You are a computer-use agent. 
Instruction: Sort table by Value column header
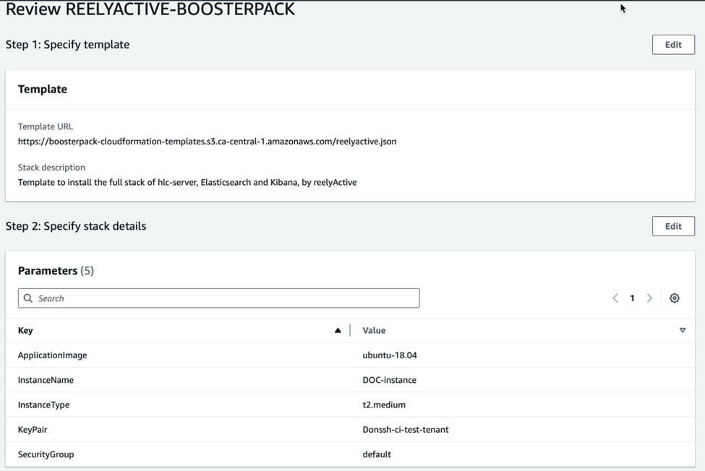click(374, 330)
